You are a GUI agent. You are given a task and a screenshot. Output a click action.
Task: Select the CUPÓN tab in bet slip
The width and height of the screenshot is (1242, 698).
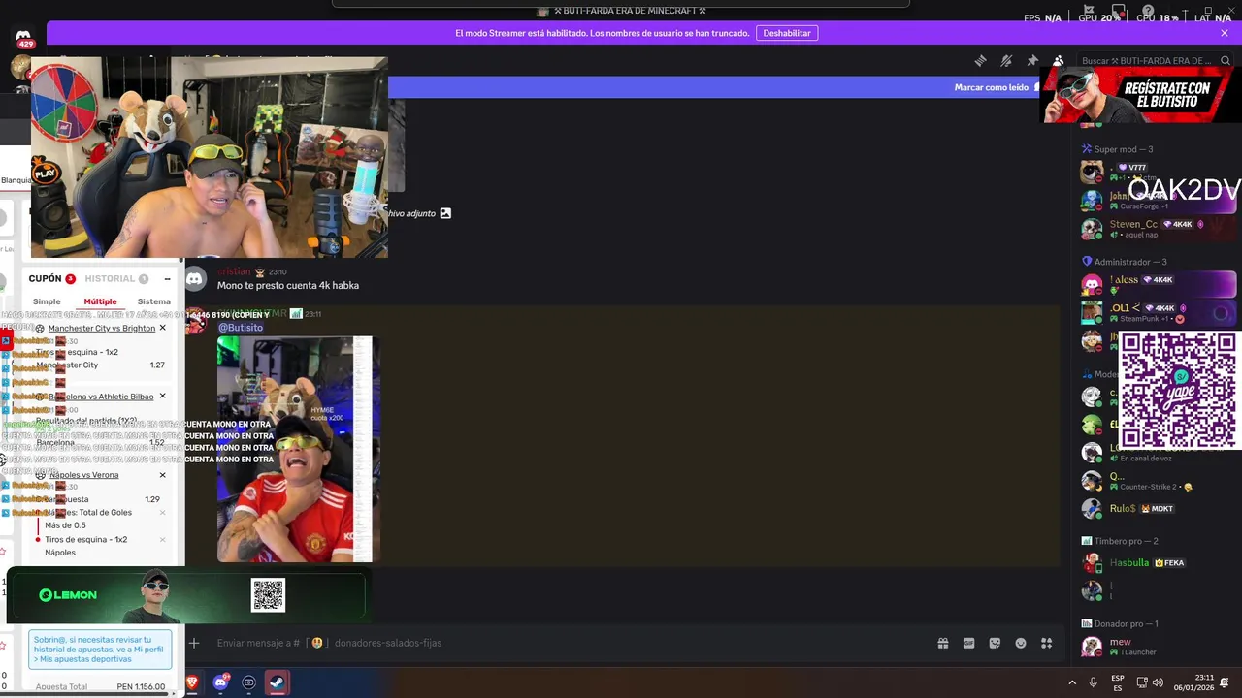tap(45, 278)
